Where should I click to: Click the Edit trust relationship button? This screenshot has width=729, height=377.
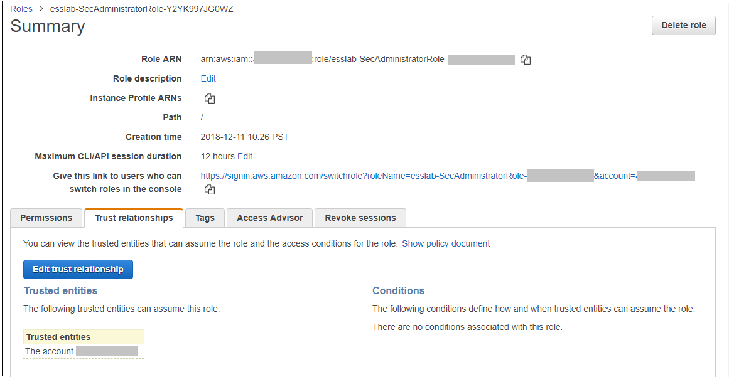(78, 269)
